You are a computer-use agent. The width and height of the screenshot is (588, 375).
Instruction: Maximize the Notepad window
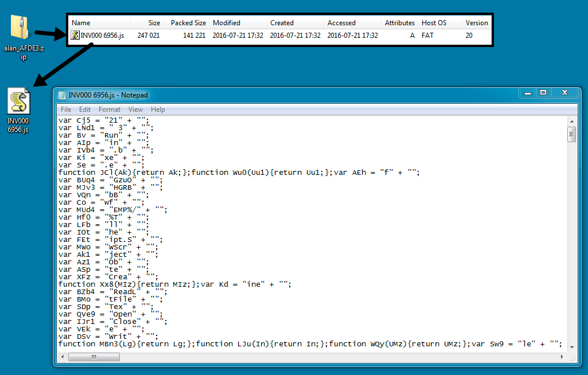543,92
